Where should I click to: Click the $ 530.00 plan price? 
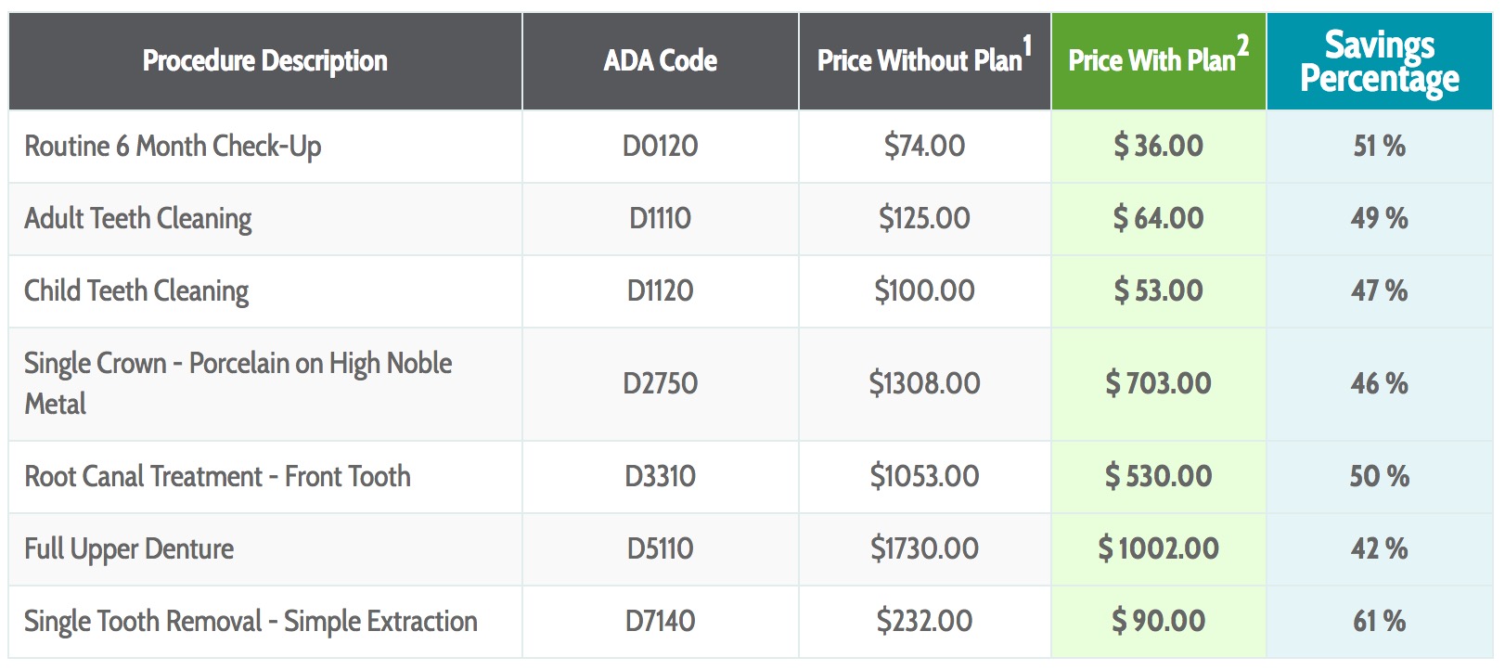tap(1158, 477)
